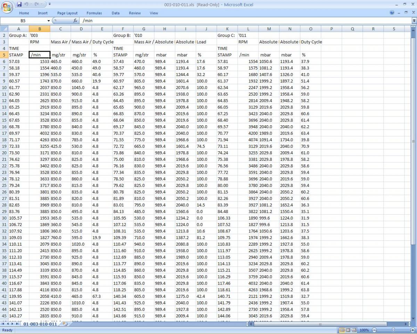
Task: Select the 01-003-010-011 sheet tab
Action: pos(40,324)
